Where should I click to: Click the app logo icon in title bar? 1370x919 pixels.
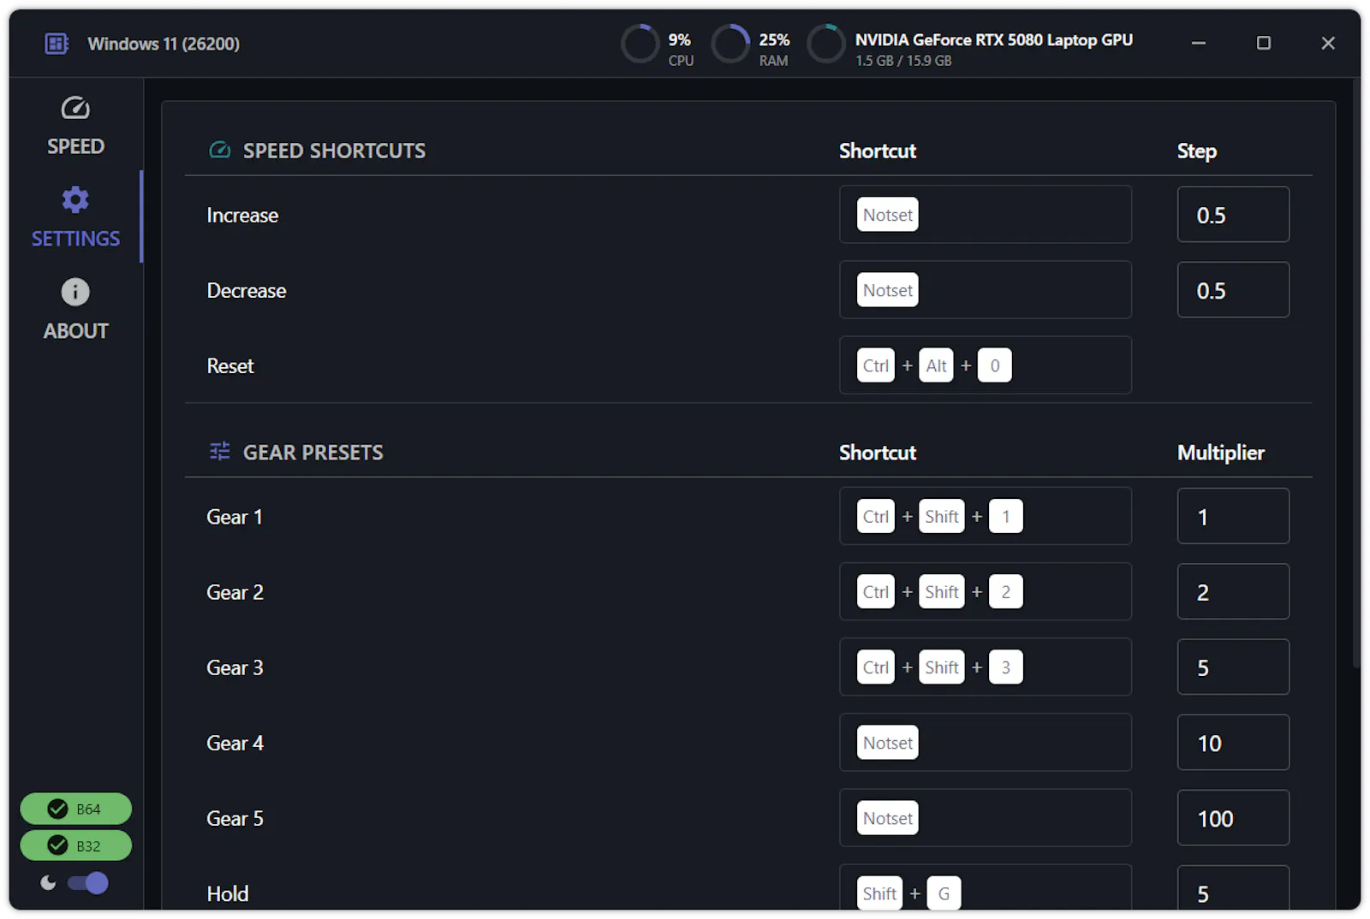click(x=57, y=44)
